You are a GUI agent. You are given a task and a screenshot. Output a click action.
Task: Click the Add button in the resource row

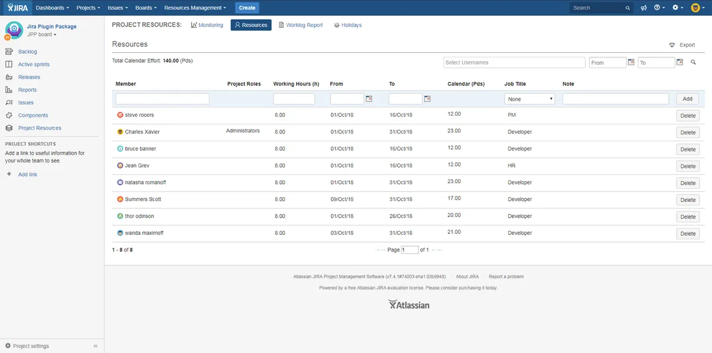coord(688,99)
